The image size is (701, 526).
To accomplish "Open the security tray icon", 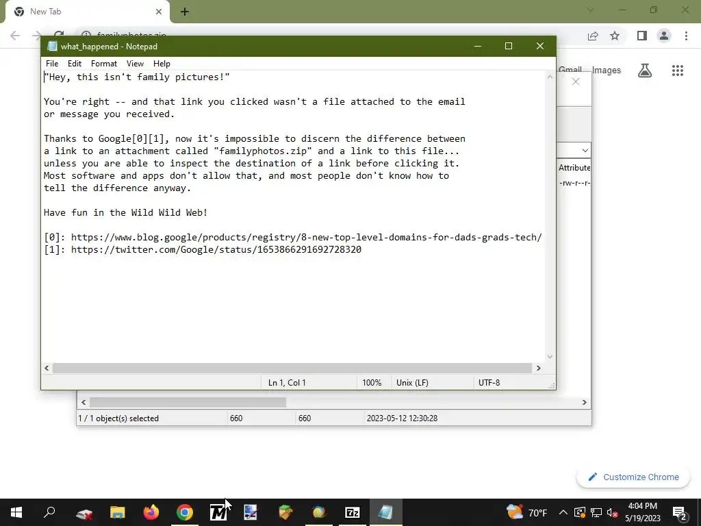I will point(579,512).
